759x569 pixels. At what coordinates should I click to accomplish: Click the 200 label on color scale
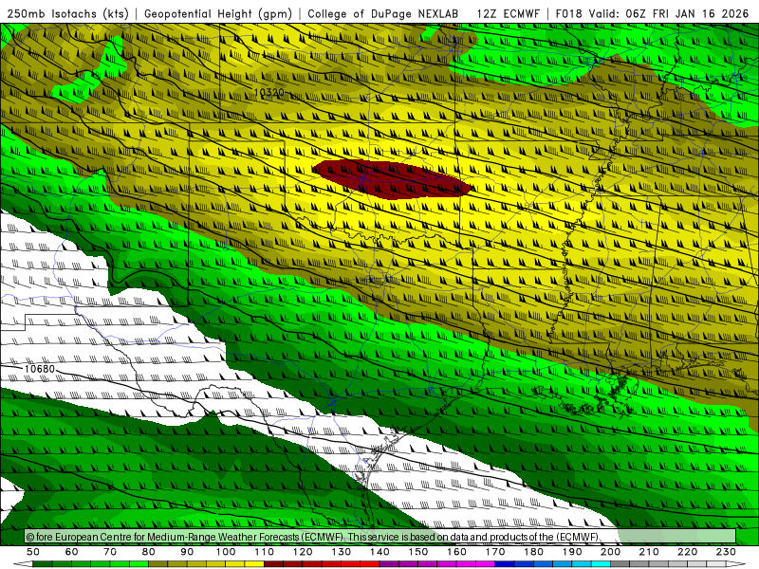(610, 552)
